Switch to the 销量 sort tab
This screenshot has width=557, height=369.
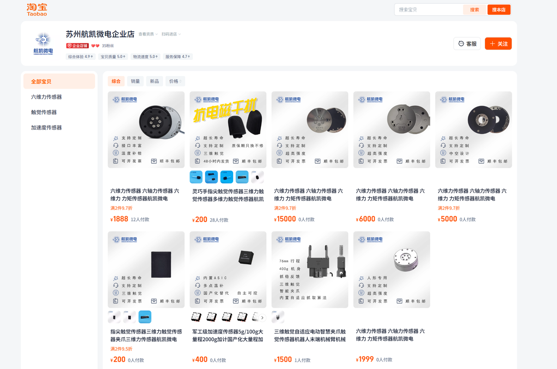(x=135, y=81)
